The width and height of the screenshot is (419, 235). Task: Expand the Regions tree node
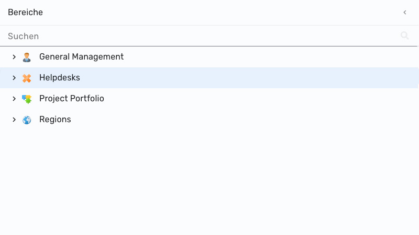tap(14, 120)
